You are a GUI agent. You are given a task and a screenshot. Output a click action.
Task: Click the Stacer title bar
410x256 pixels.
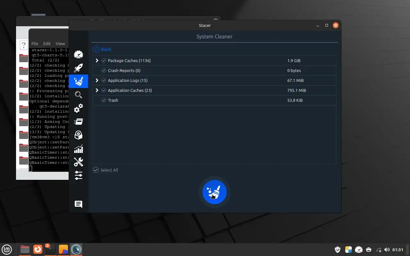tap(205, 25)
